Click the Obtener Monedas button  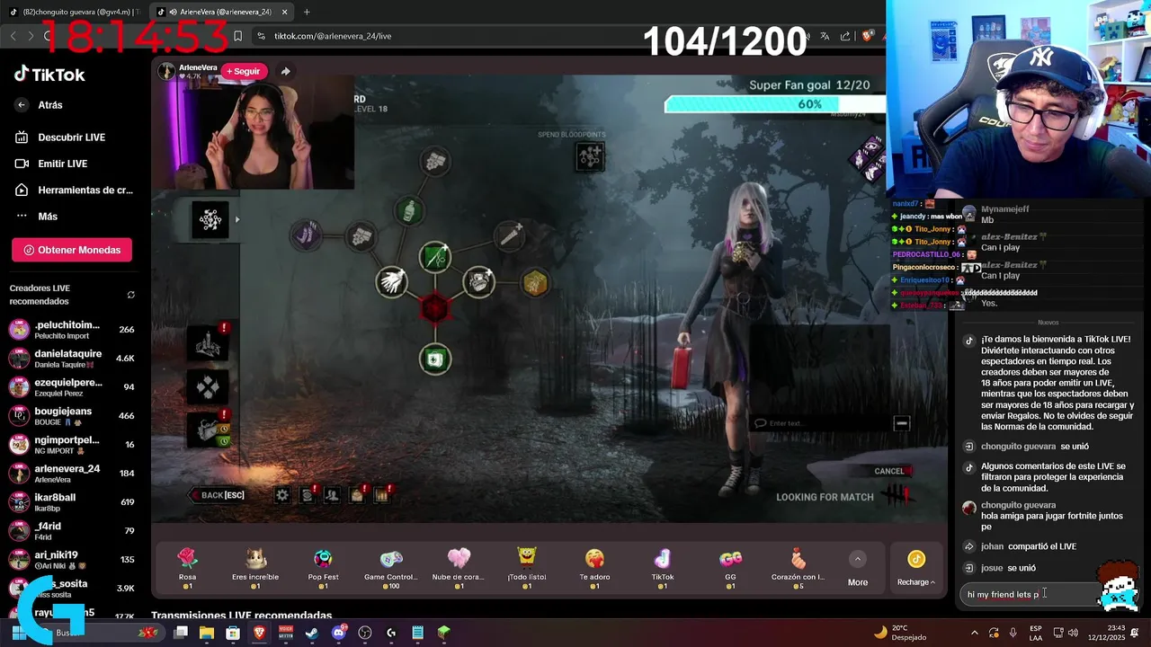point(72,250)
